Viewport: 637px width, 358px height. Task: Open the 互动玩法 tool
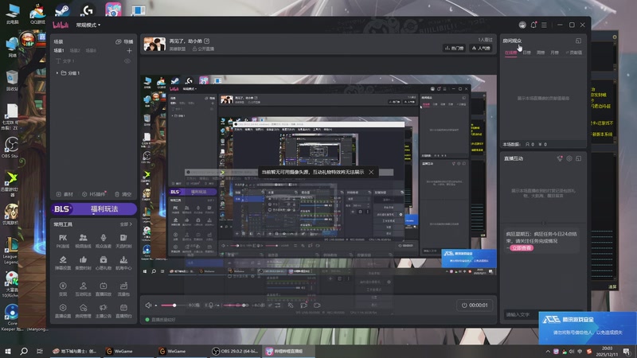[x=83, y=289]
